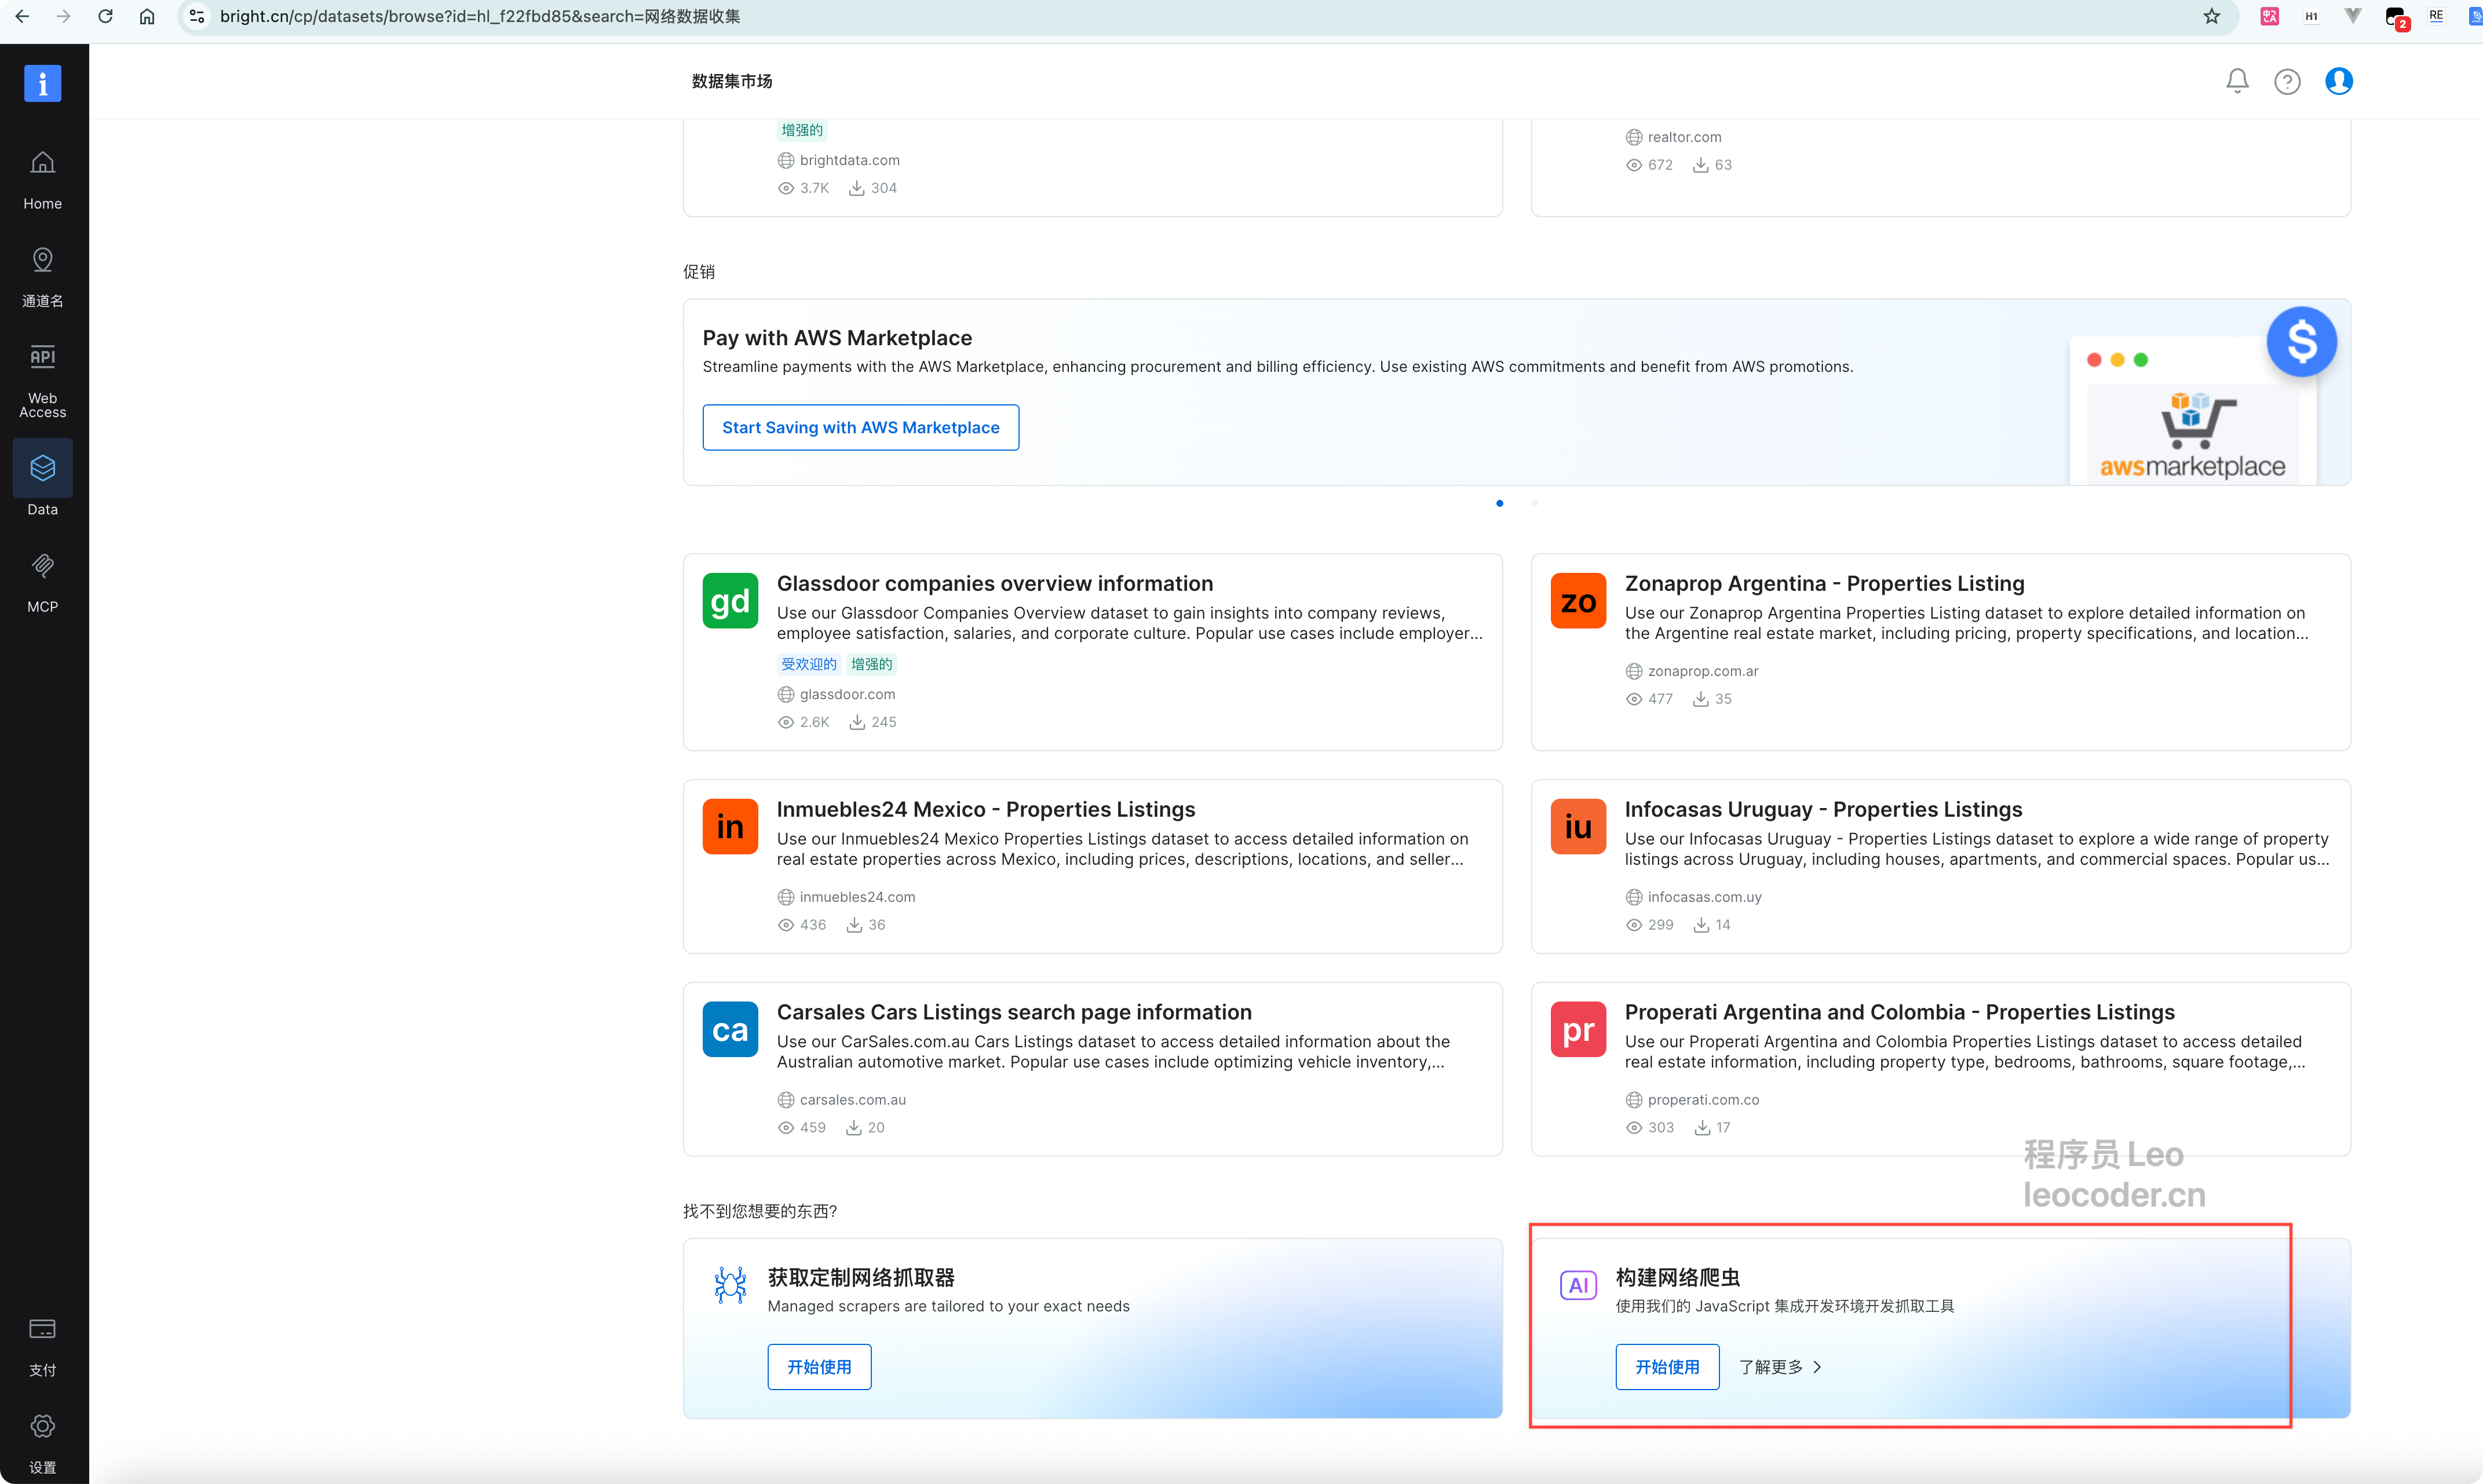This screenshot has height=1484, width=2483.
Task: Click the help question mark icon
Action: (2287, 81)
